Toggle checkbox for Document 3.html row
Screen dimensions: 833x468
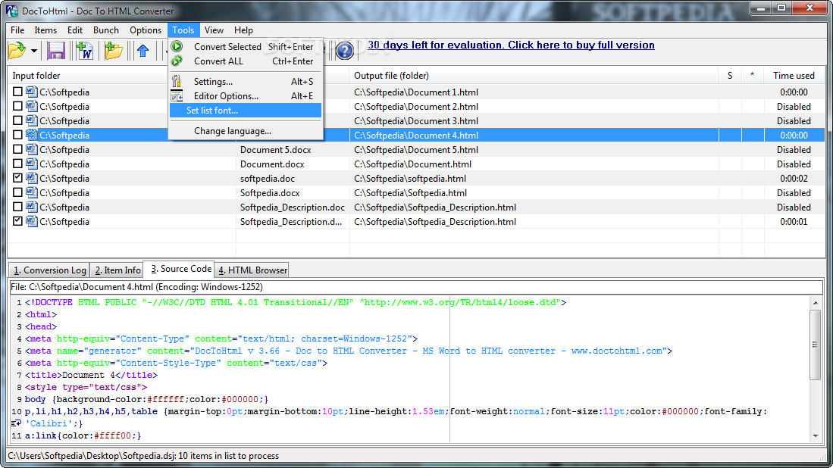pyautogui.click(x=17, y=120)
